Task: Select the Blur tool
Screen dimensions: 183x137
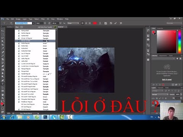Action: point(3,73)
